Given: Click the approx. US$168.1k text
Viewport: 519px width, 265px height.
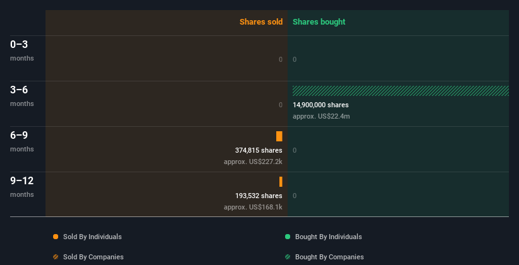Looking at the screenshot, I should pyautogui.click(x=253, y=207).
